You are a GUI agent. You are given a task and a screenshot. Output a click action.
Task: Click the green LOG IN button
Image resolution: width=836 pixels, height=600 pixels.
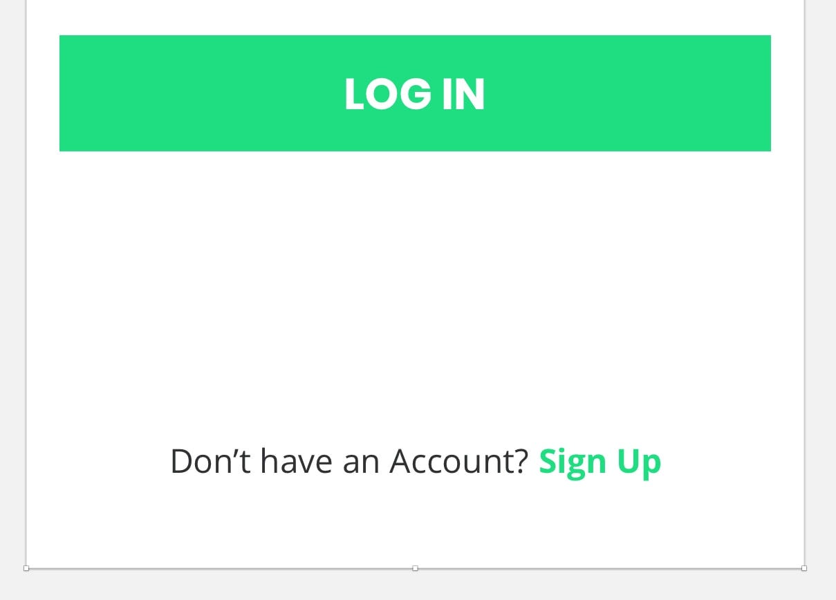point(415,93)
